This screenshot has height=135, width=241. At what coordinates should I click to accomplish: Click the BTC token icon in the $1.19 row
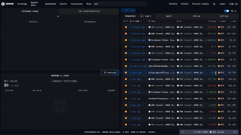click(219, 40)
